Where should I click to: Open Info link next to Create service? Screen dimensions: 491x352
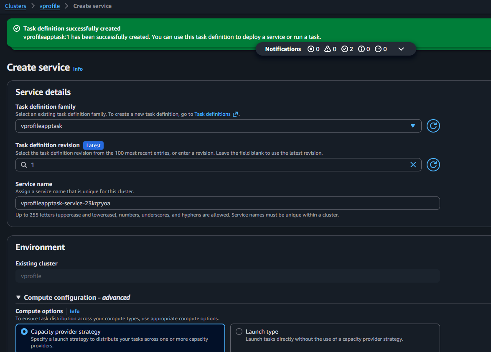[78, 69]
